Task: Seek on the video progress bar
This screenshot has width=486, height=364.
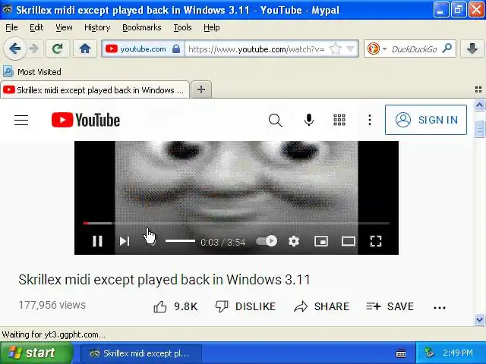Action: click(236, 223)
